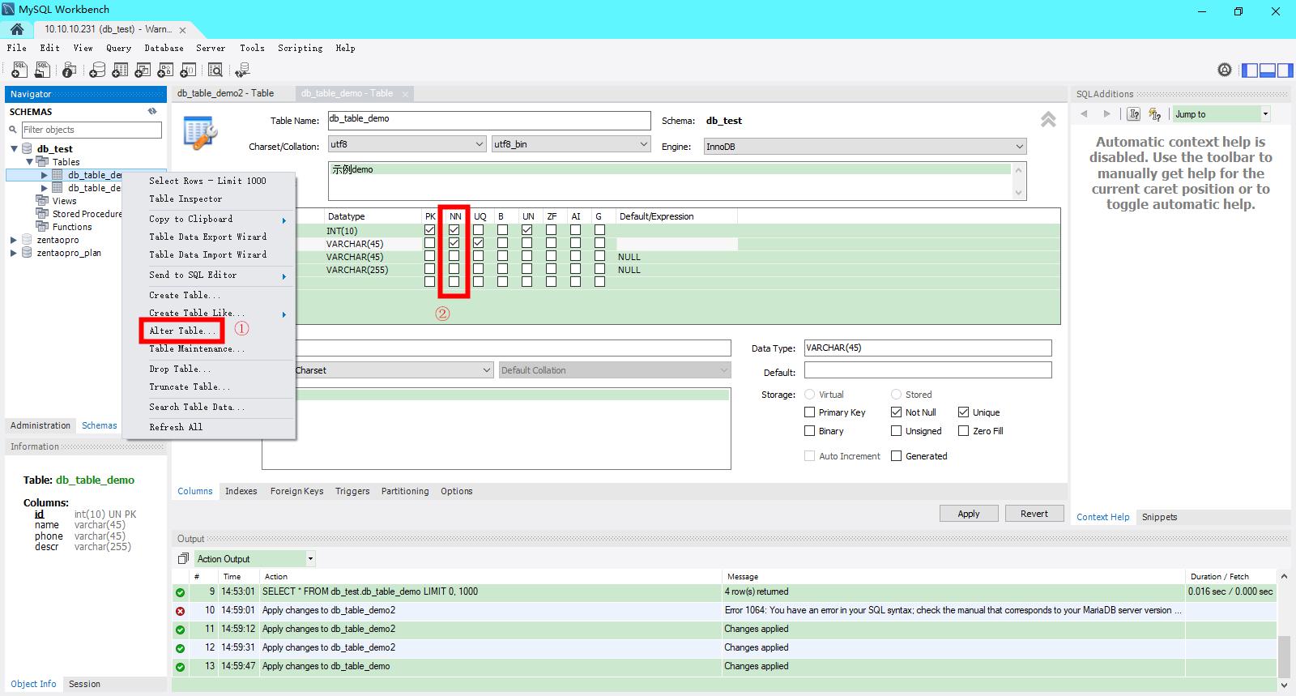Open the utf8 charset dropdown
This screenshot has width=1296, height=696.
pyautogui.click(x=407, y=144)
